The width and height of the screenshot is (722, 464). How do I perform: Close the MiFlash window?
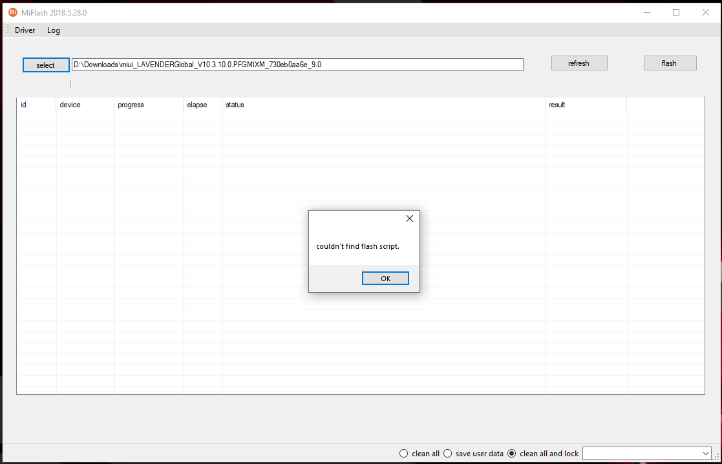705,12
